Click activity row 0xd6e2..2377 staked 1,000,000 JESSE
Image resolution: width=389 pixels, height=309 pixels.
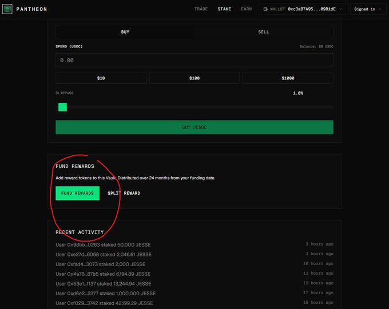(194, 293)
